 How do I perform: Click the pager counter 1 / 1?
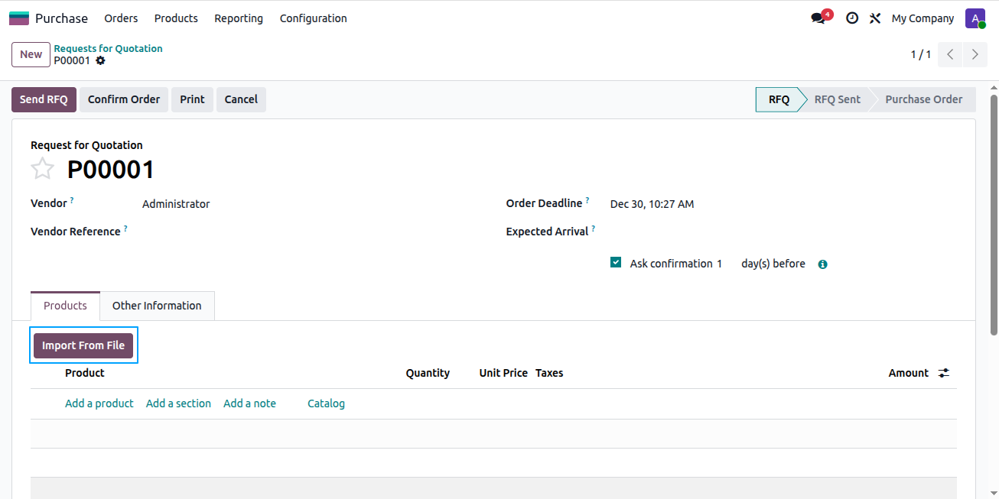click(x=921, y=54)
